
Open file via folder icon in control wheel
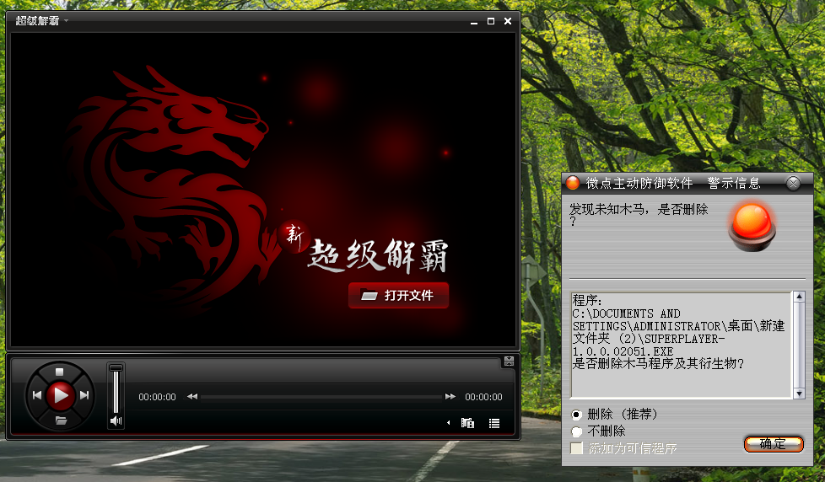point(61,420)
